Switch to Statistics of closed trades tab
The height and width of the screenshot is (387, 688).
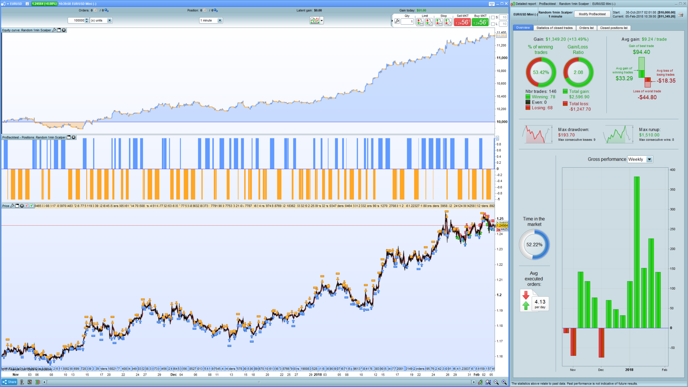point(554,28)
